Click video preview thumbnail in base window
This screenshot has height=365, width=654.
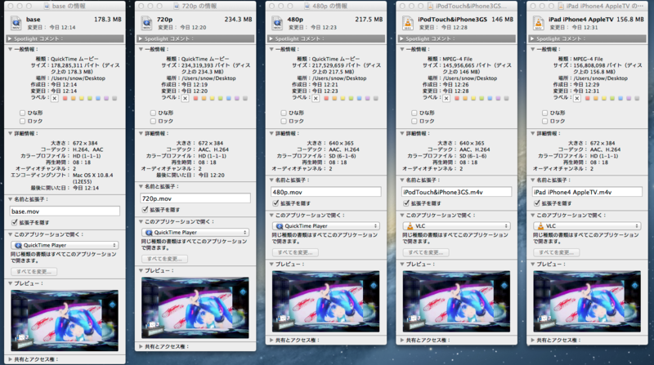65,320
